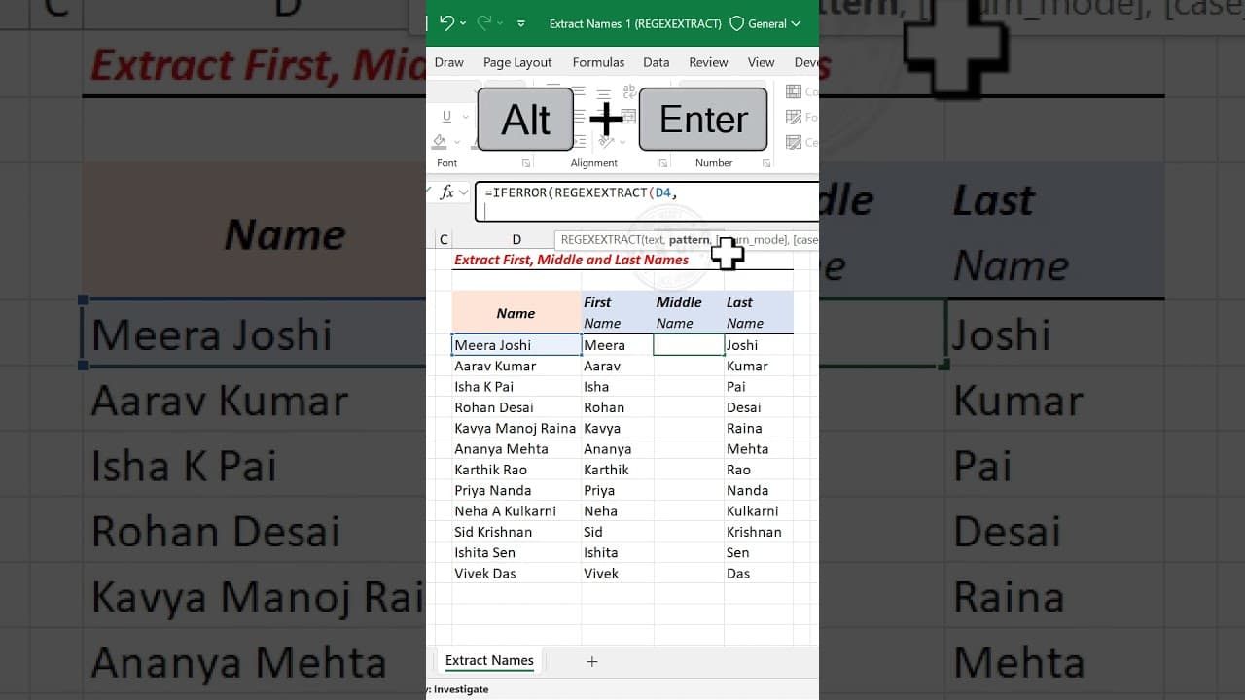Click the new sheet plus button

(x=592, y=661)
